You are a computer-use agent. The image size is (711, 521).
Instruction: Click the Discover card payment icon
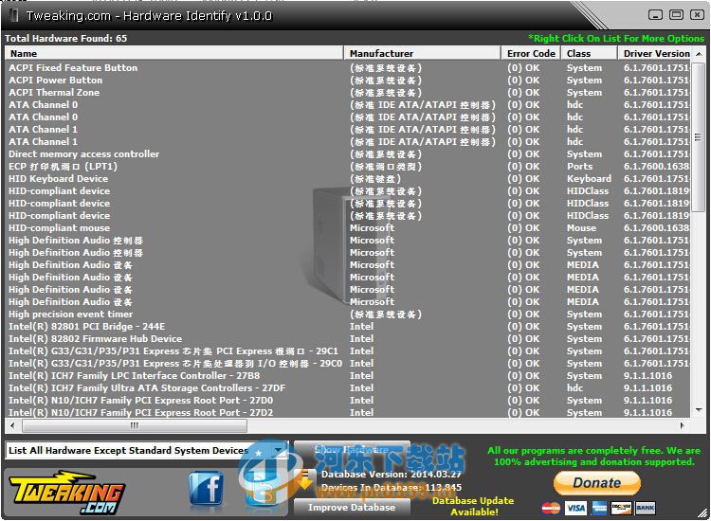click(x=621, y=509)
